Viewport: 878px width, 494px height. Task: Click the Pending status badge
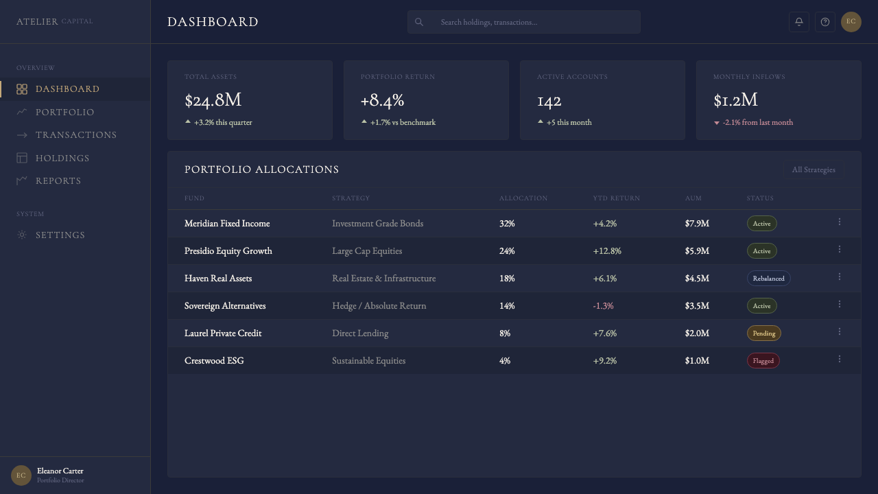pyautogui.click(x=764, y=333)
